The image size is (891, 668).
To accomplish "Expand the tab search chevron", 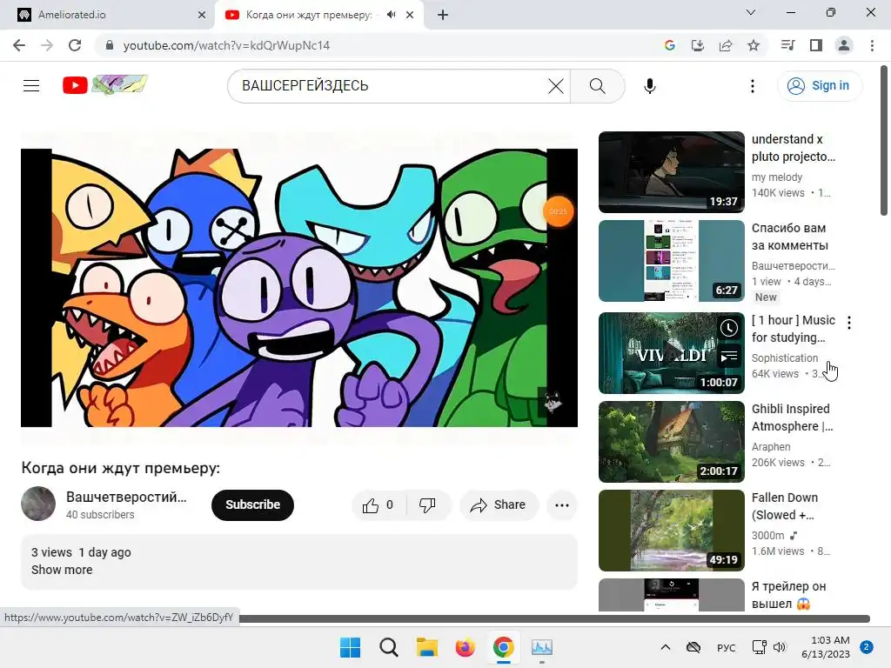I will 751,12.
